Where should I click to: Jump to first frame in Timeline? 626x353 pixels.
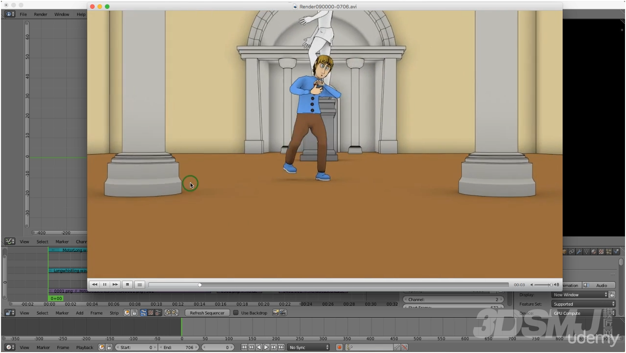pyautogui.click(x=244, y=347)
